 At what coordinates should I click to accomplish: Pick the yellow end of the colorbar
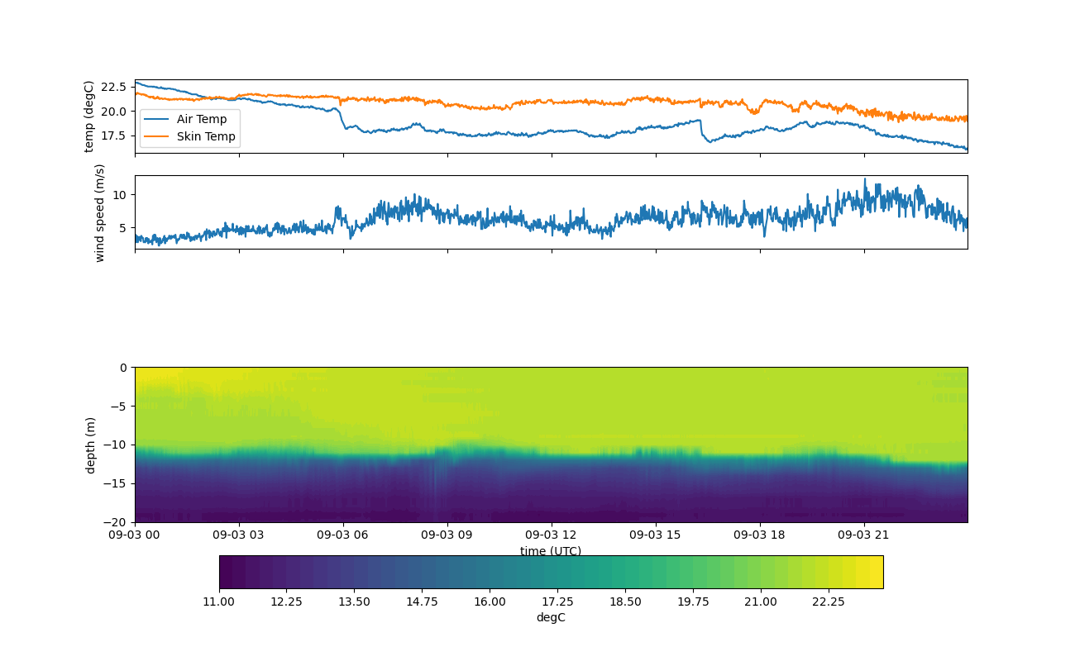(877, 572)
